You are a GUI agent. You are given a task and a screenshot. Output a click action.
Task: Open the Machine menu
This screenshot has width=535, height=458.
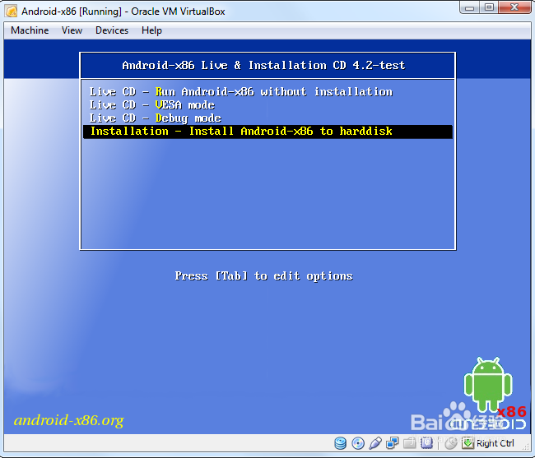pos(30,30)
